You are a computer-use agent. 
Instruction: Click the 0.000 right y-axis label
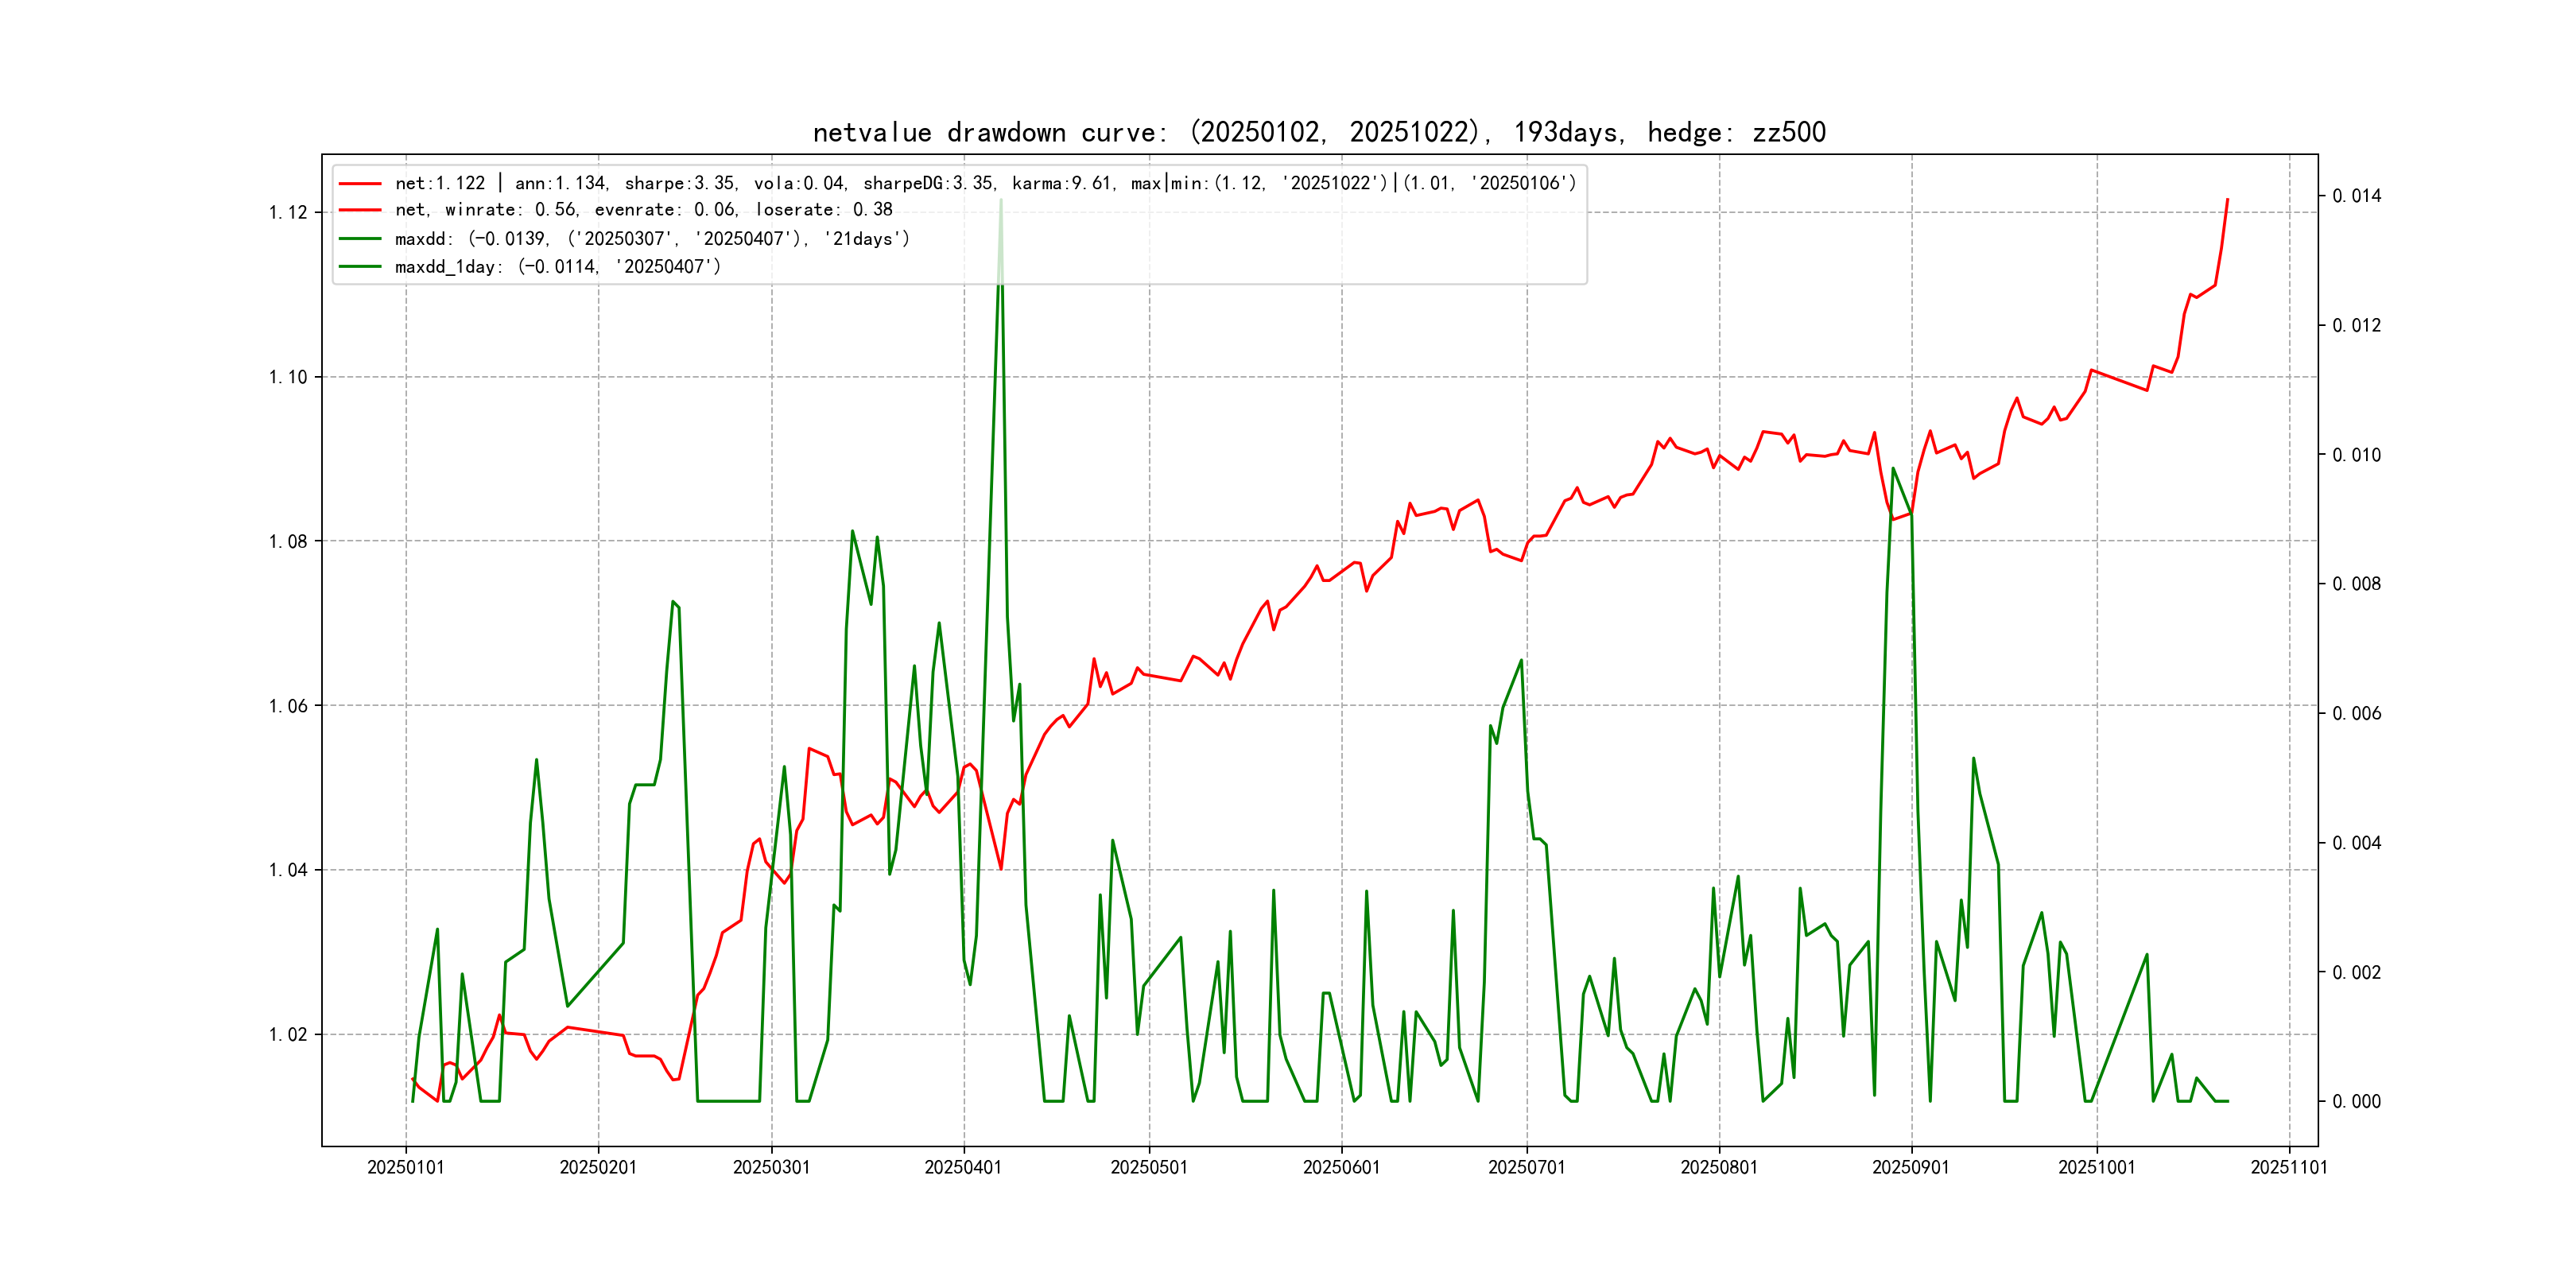point(2357,1102)
